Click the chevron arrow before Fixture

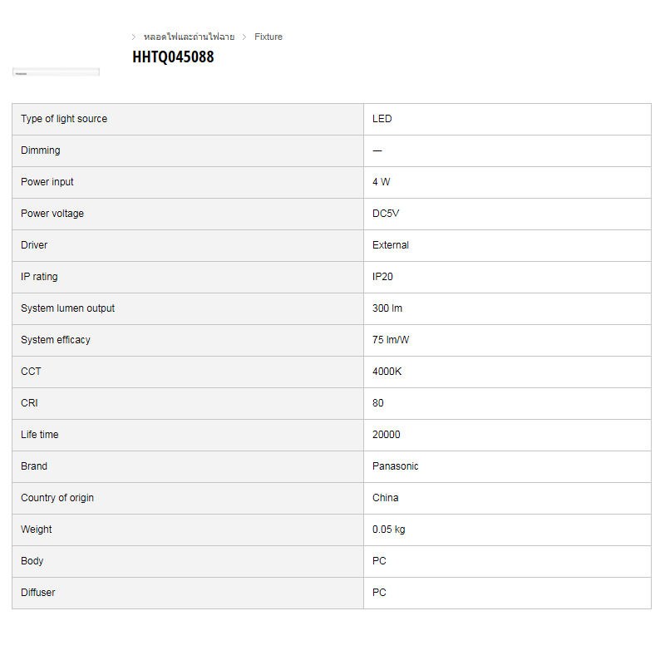pyautogui.click(x=244, y=37)
